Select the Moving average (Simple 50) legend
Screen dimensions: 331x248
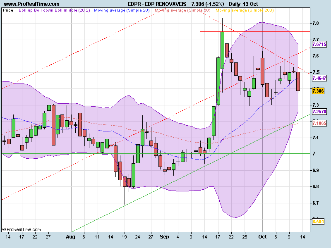pos(182,10)
